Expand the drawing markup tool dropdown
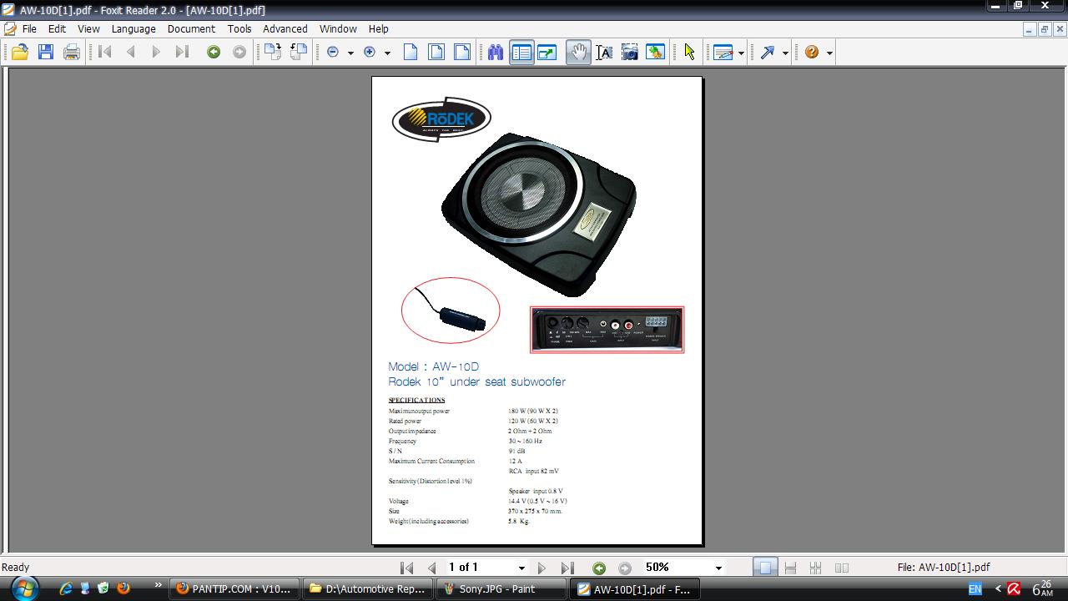Viewport: 1068px width, 601px height. coord(741,53)
